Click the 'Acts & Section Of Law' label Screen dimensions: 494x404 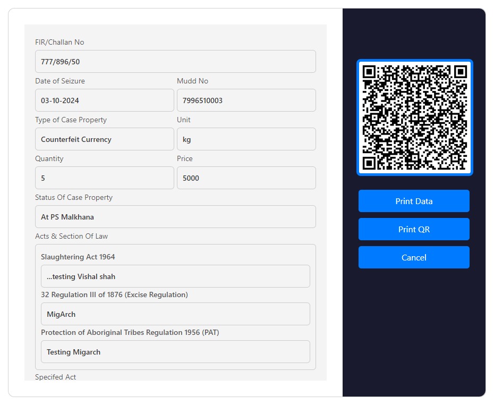[72, 236]
